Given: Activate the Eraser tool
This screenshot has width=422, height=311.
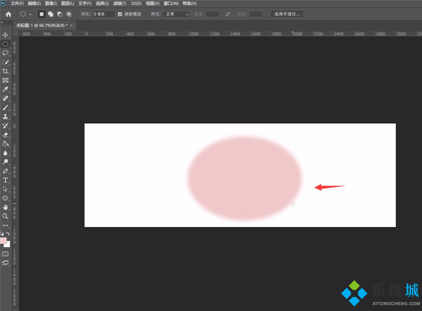Looking at the screenshot, I should pos(5,135).
